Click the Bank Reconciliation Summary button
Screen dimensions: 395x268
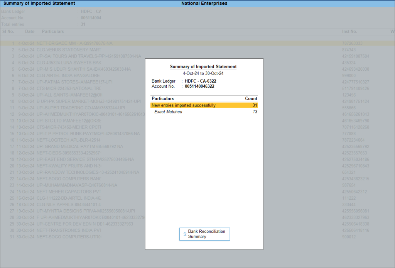pyautogui.click(x=204, y=234)
